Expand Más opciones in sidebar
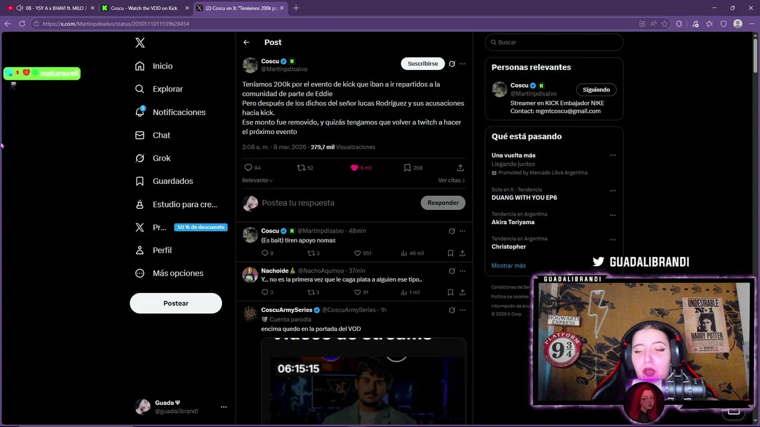 [169, 273]
